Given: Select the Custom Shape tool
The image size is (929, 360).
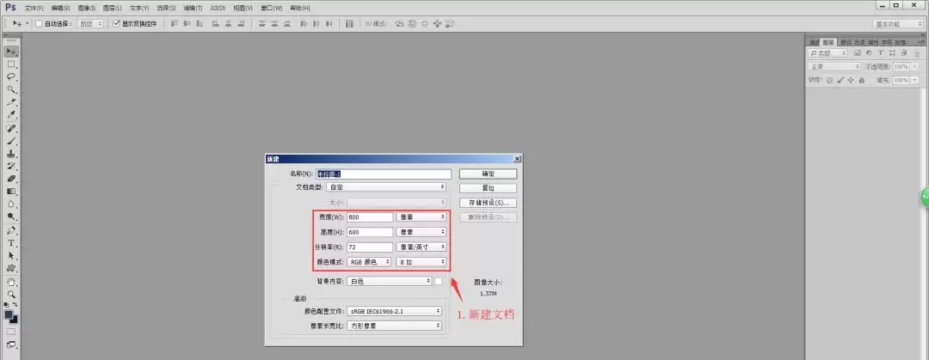Looking at the screenshot, I should (x=11, y=269).
